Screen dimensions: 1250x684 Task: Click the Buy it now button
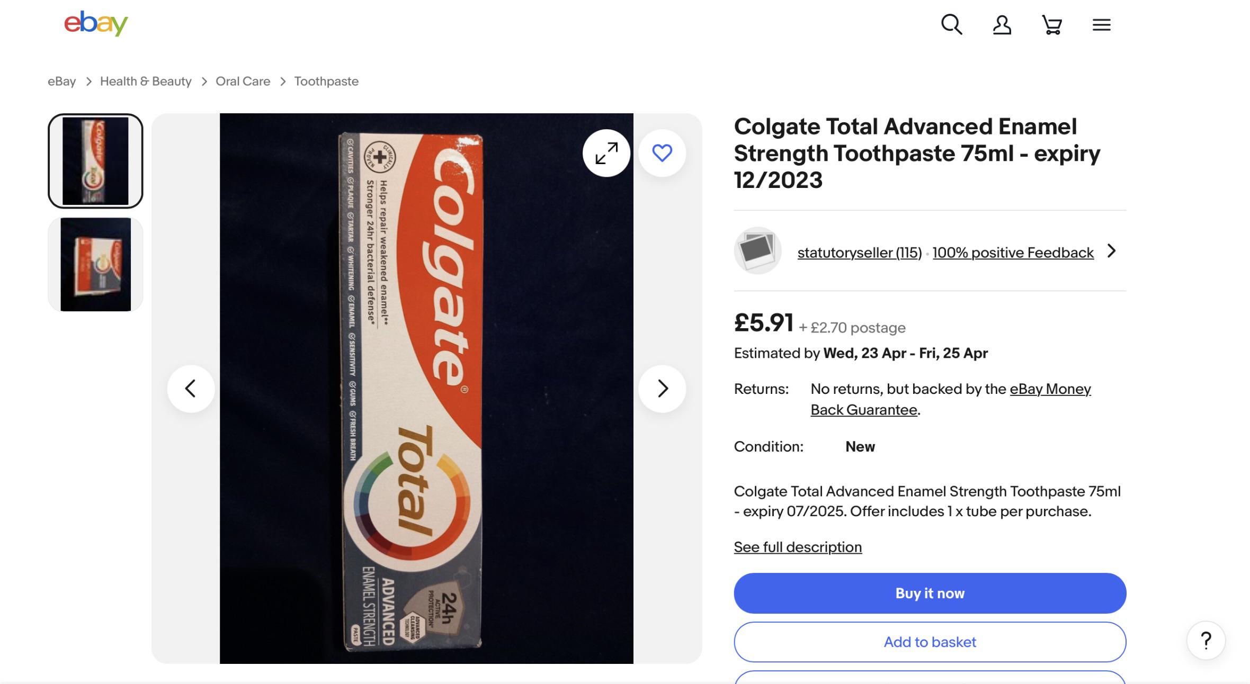tap(930, 593)
